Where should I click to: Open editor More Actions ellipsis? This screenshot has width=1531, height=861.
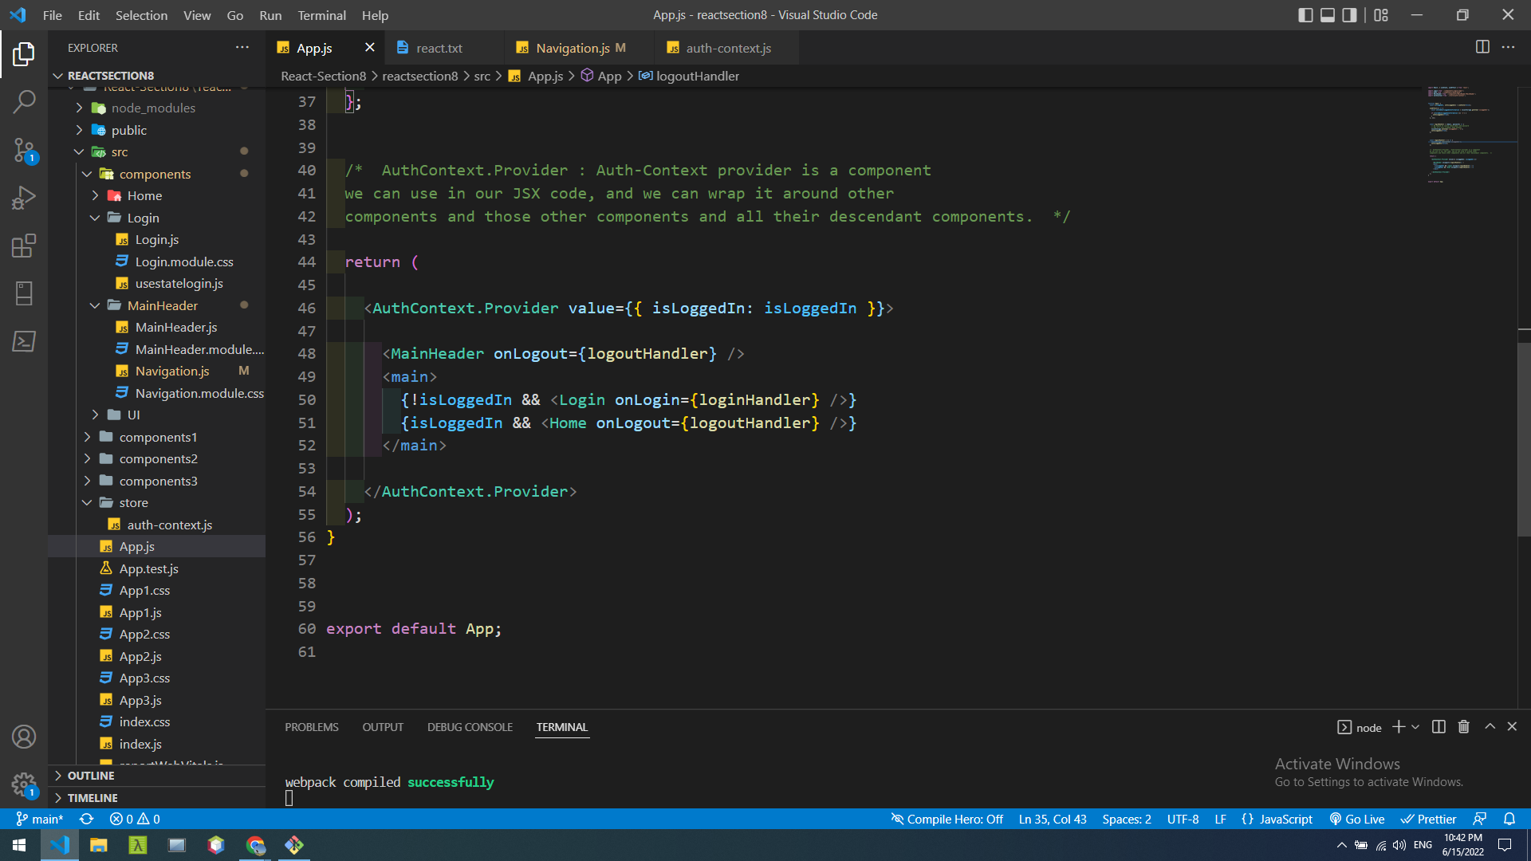pos(1508,47)
